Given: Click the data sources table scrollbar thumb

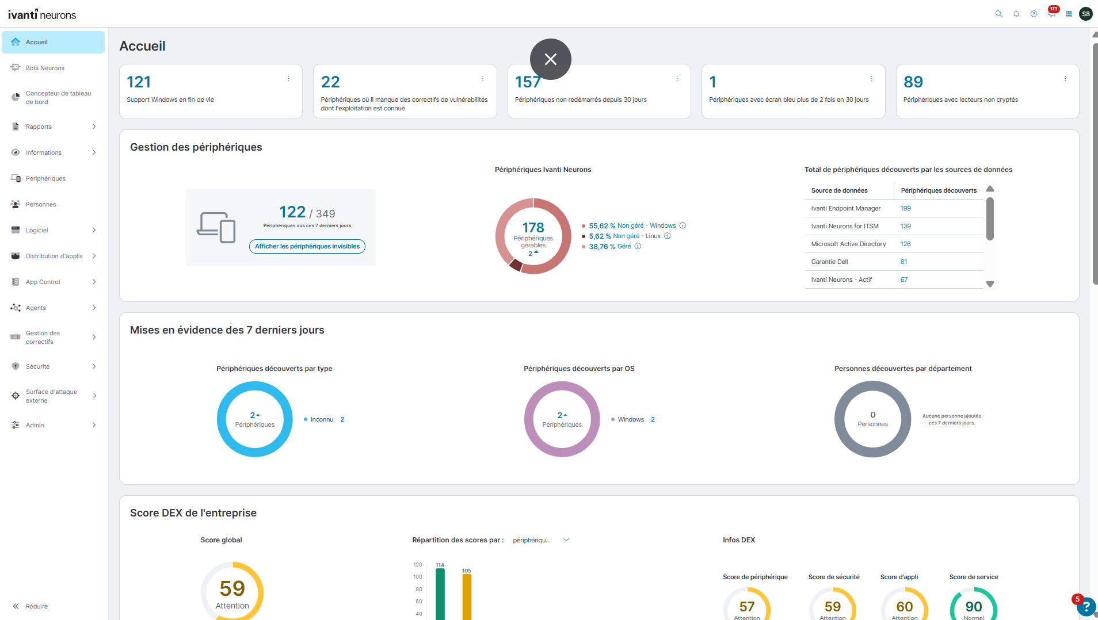Looking at the screenshot, I should [990, 219].
